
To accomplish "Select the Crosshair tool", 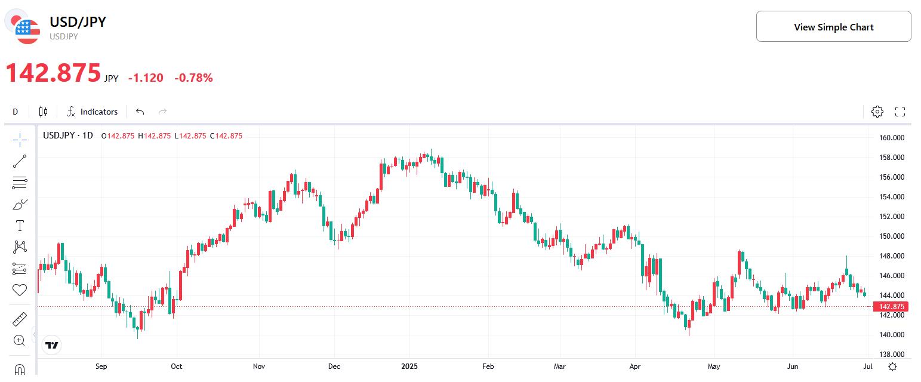I will tap(20, 139).
